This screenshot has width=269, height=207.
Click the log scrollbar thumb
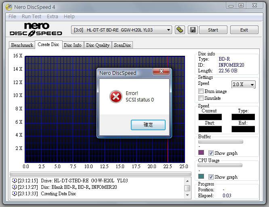tap(187, 188)
